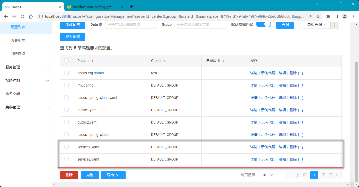
Task: Reload the current page
Action: [x=22, y=16]
